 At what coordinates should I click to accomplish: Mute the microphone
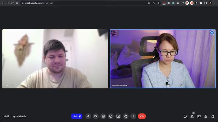coord(88,116)
